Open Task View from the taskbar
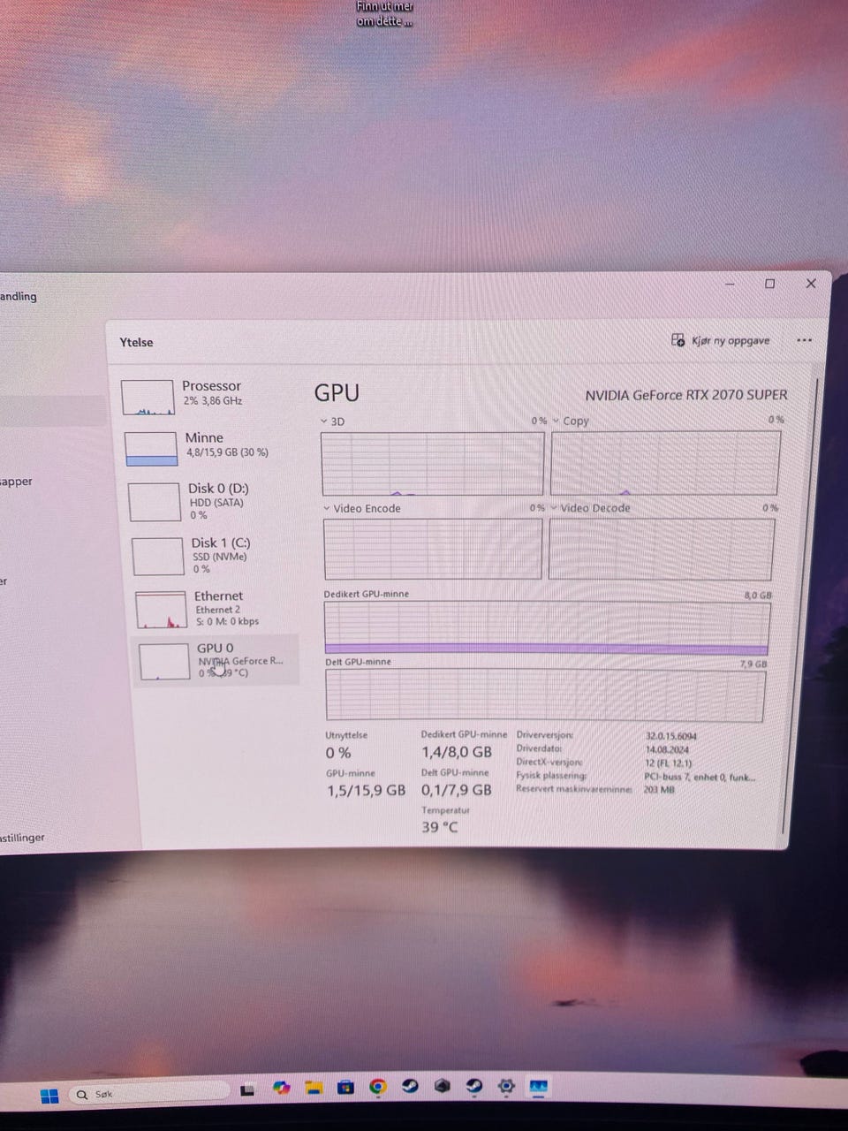 (247, 1090)
